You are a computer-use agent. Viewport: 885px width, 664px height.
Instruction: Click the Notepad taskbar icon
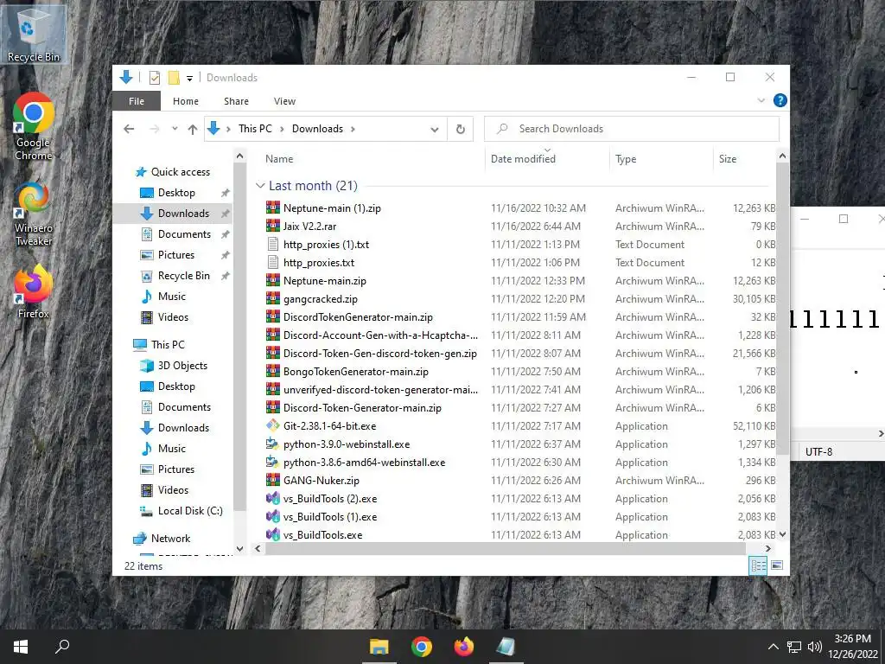[x=506, y=647]
